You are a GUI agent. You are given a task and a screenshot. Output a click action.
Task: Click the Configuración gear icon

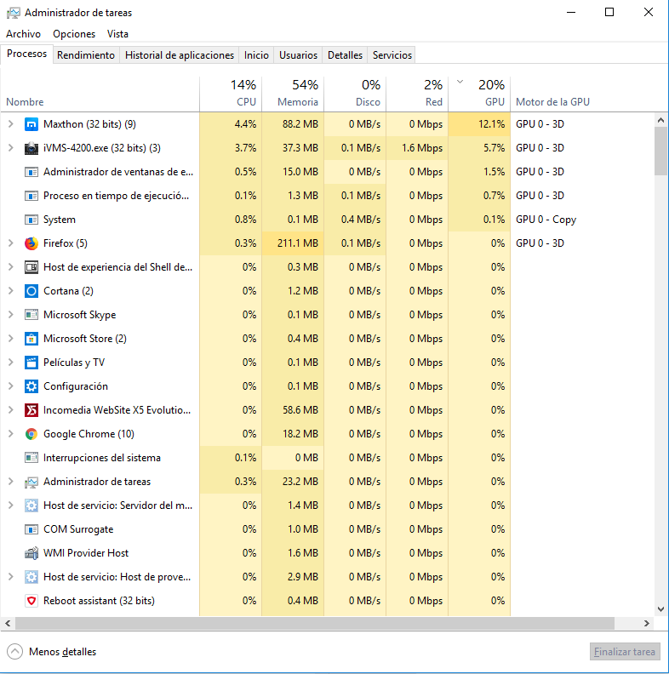pyautogui.click(x=31, y=386)
